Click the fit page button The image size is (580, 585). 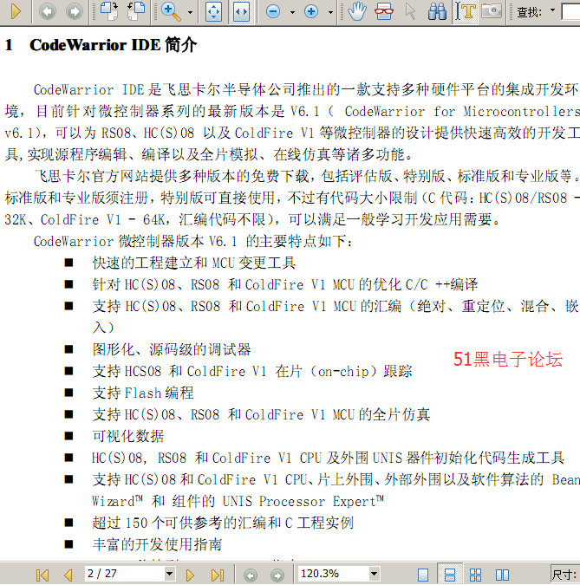pos(214,11)
